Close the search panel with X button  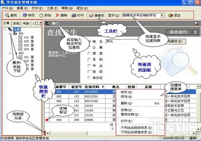[195, 32]
